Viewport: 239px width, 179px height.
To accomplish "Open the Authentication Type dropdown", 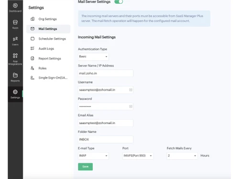I will tap(93, 57).
